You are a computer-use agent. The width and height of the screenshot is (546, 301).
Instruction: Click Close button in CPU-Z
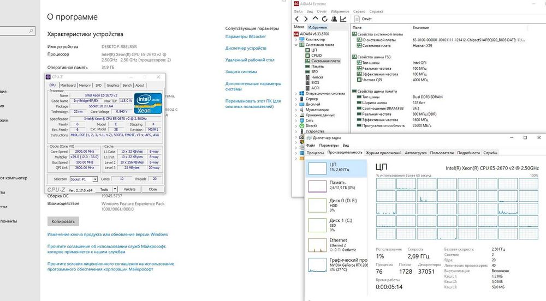[152, 189]
